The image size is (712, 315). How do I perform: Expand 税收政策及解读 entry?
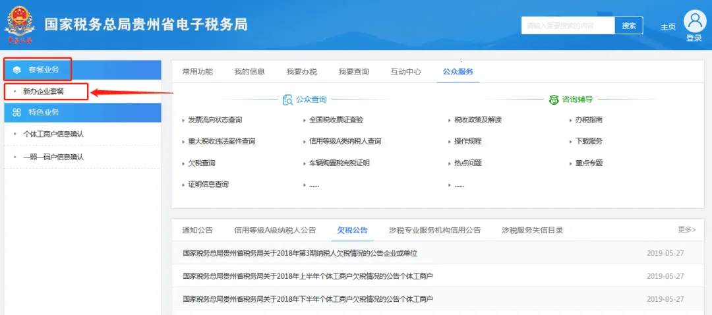pos(478,120)
